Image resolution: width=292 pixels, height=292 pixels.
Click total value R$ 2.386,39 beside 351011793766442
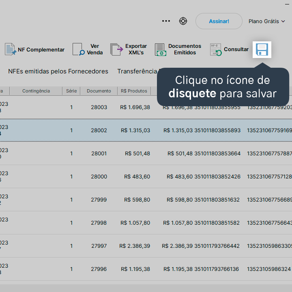(x=177, y=246)
